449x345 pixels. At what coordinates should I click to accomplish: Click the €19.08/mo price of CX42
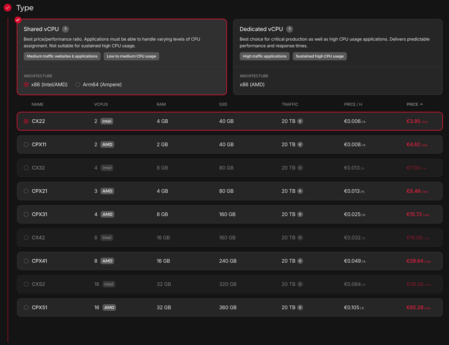pyautogui.click(x=418, y=238)
